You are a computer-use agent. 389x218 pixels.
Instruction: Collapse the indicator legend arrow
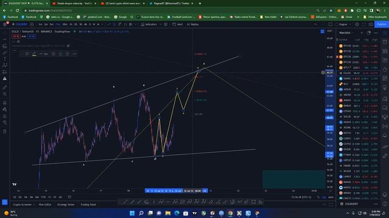pos(15,50)
